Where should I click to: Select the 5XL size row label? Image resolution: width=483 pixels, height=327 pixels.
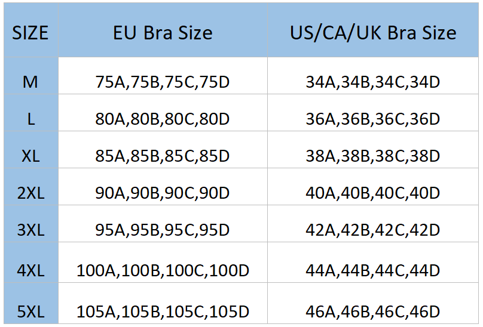click(x=30, y=311)
